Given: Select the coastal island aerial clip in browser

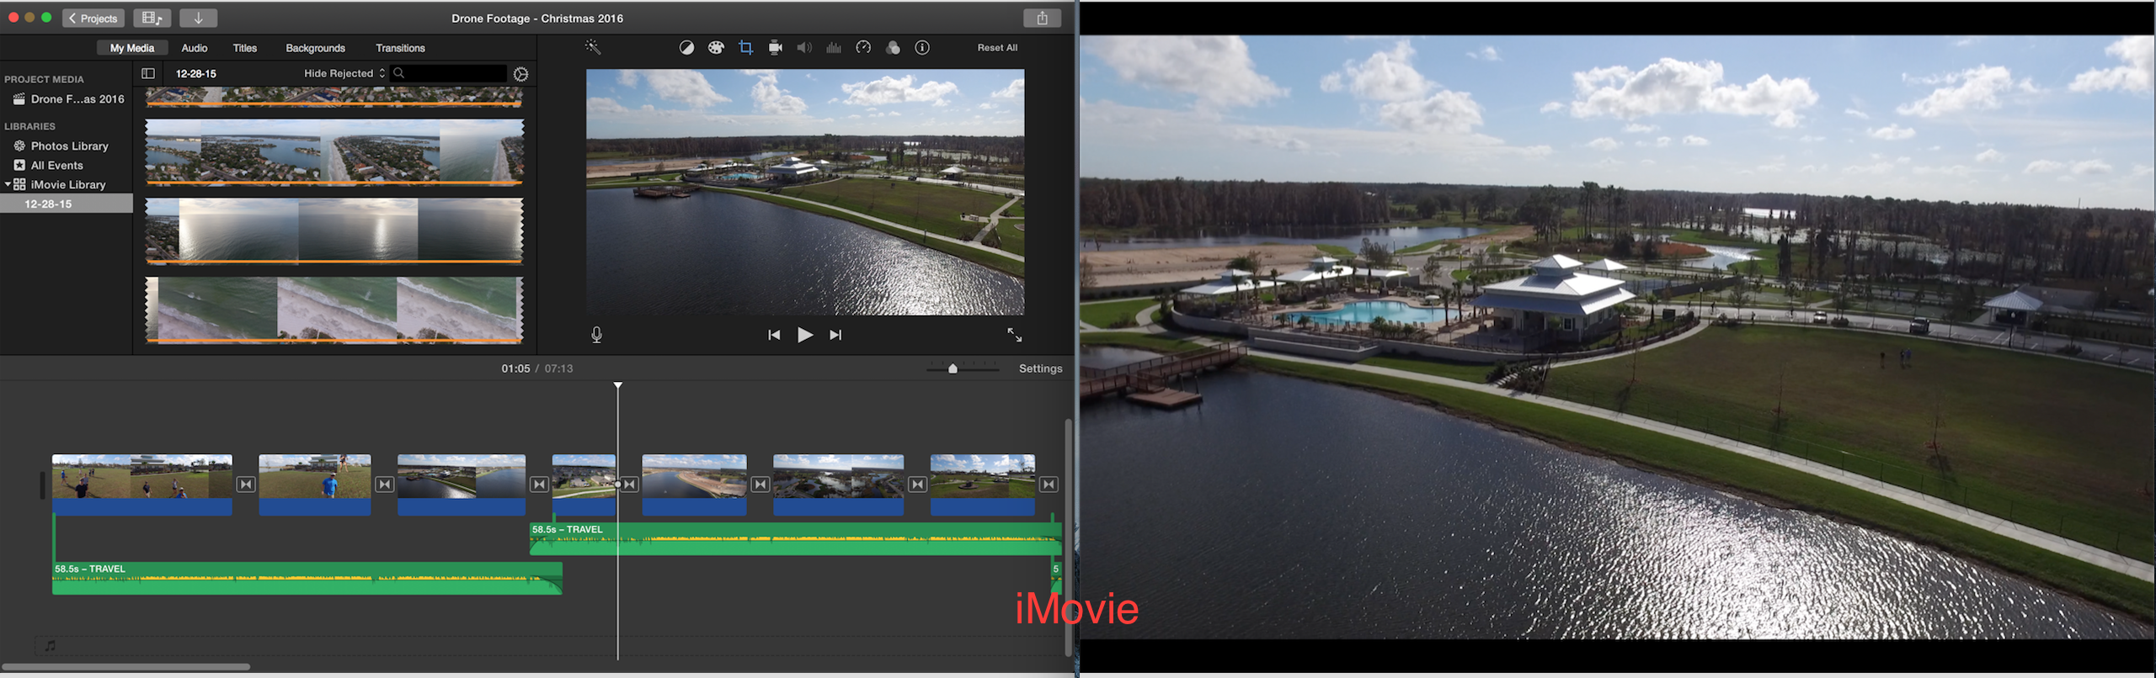Looking at the screenshot, I should (334, 151).
